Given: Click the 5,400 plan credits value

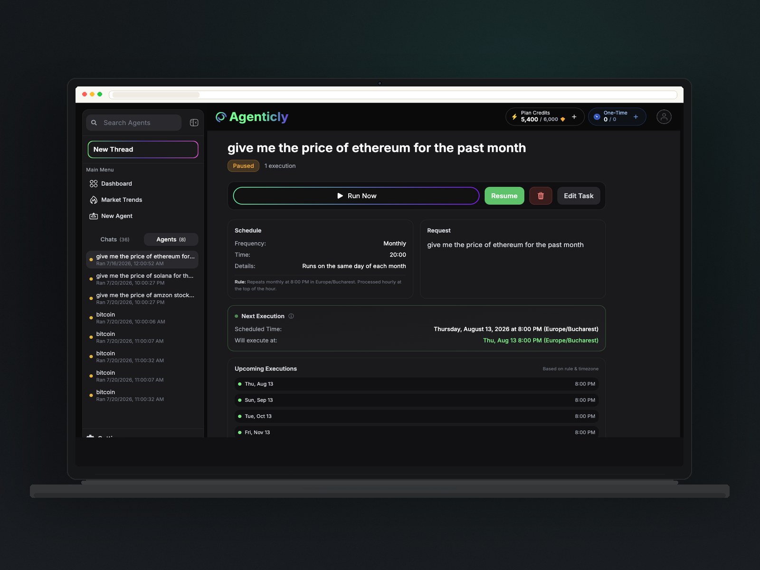Looking at the screenshot, I should coord(529,120).
